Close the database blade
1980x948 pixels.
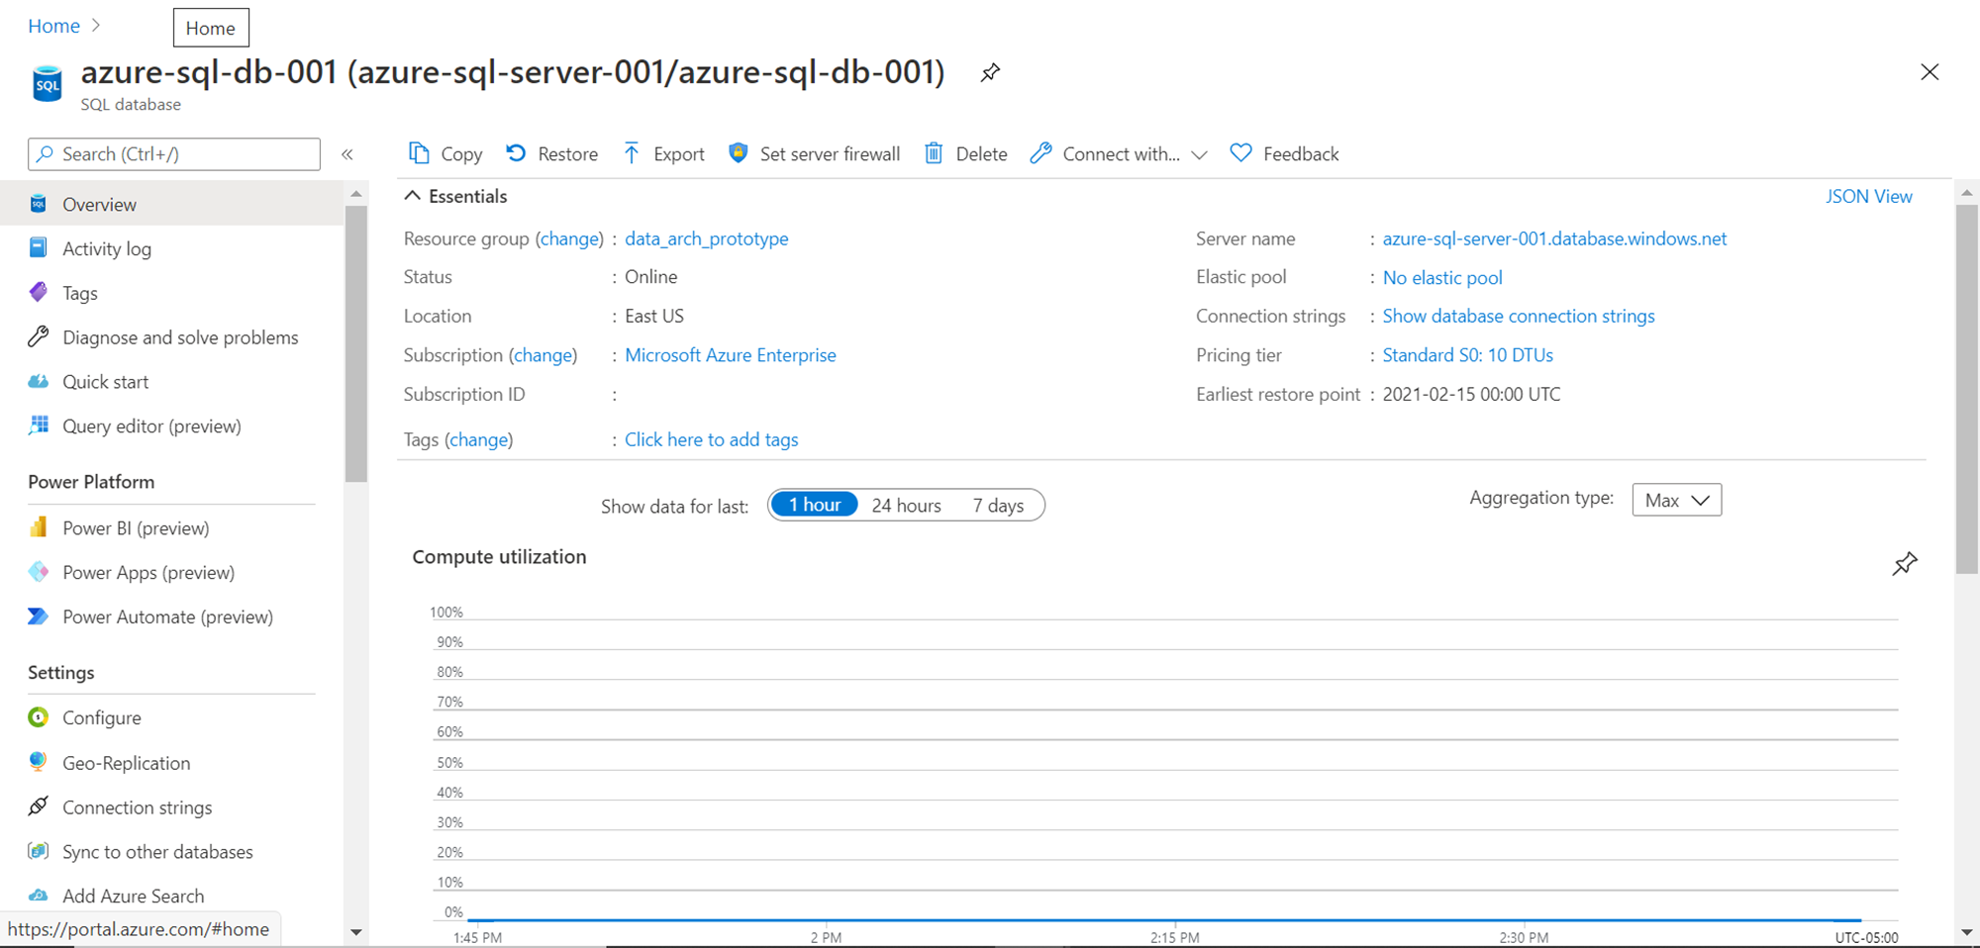pyautogui.click(x=1930, y=72)
